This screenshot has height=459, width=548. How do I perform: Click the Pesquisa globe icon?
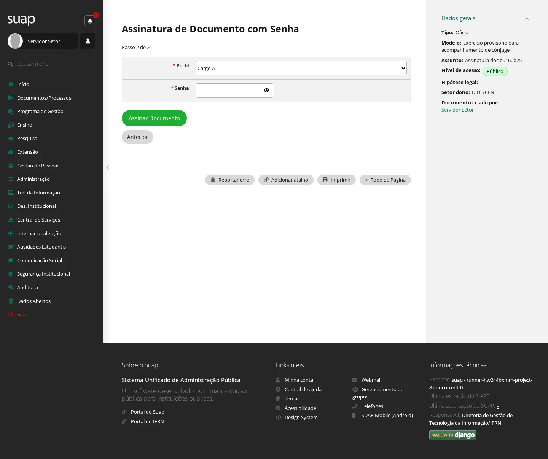tap(11, 139)
